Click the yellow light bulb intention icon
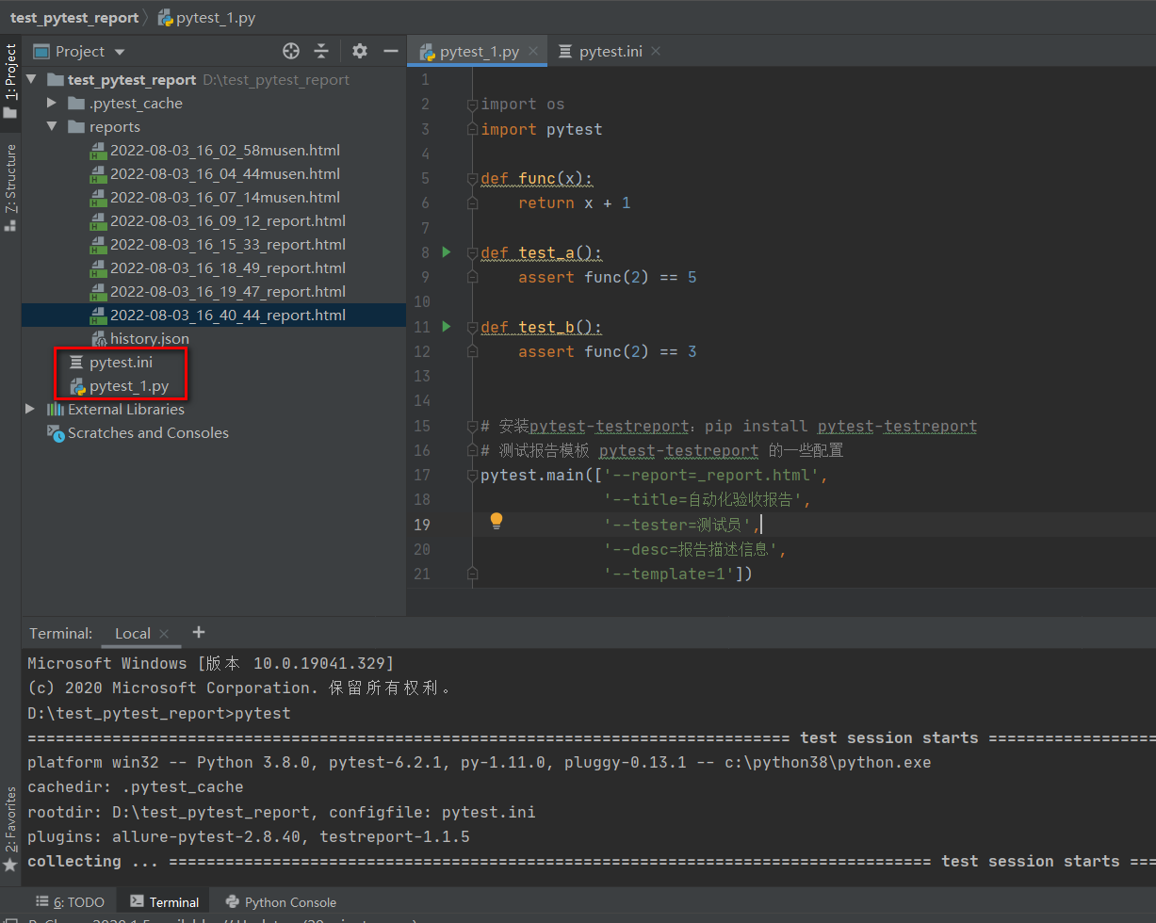1156x923 pixels. point(497,522)
